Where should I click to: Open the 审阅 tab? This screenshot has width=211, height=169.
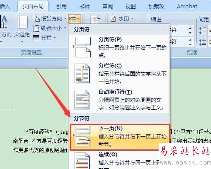pos(108,7)
